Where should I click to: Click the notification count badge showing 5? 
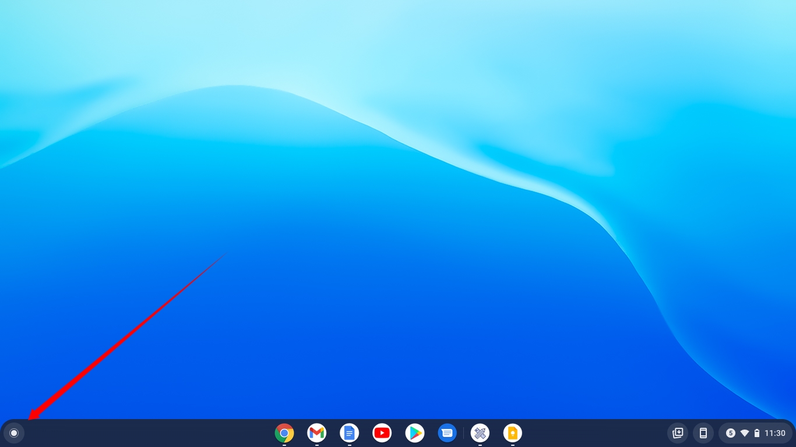(x=731, y=433)
